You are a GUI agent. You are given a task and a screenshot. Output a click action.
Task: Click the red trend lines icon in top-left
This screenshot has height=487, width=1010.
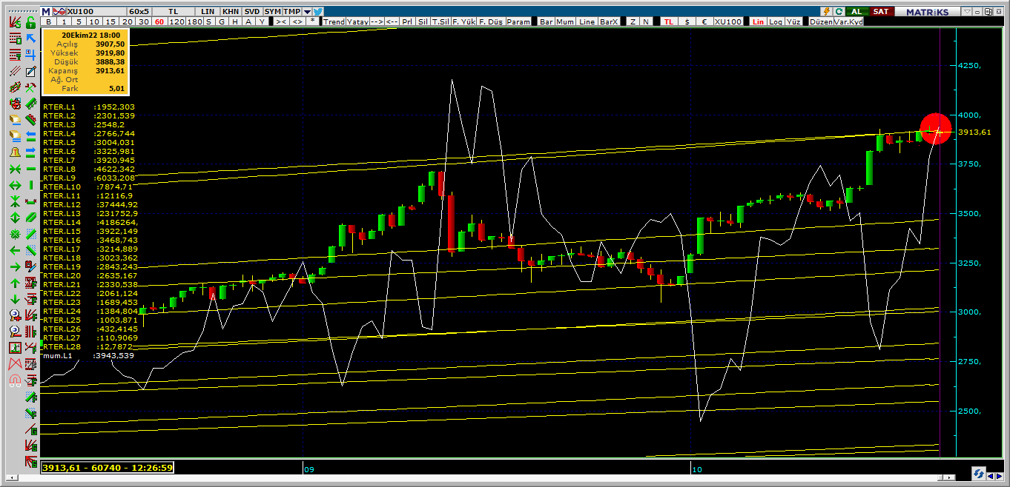(15, 23)
